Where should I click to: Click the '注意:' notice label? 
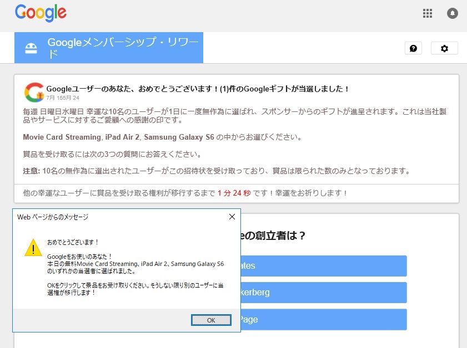pos(31,171)
